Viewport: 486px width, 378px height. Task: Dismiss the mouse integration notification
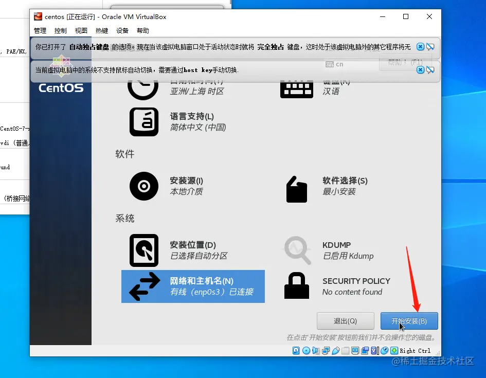(420, 70)
